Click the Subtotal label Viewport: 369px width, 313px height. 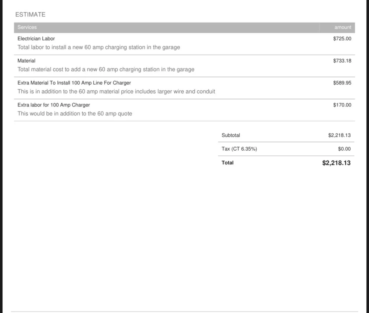[231, 135]
